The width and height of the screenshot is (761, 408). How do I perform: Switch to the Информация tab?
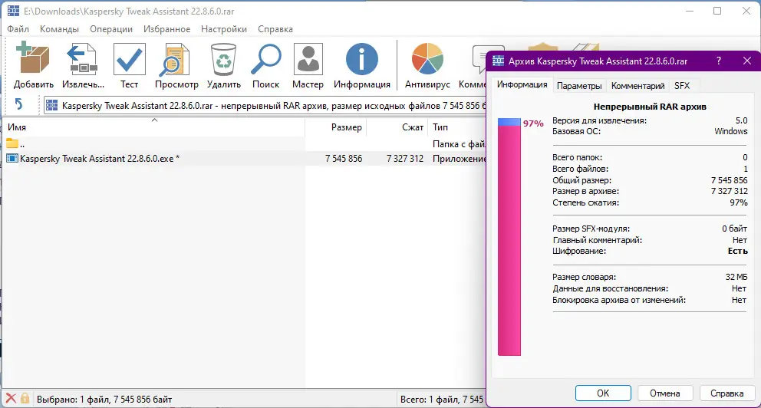[x=522, y=85]
